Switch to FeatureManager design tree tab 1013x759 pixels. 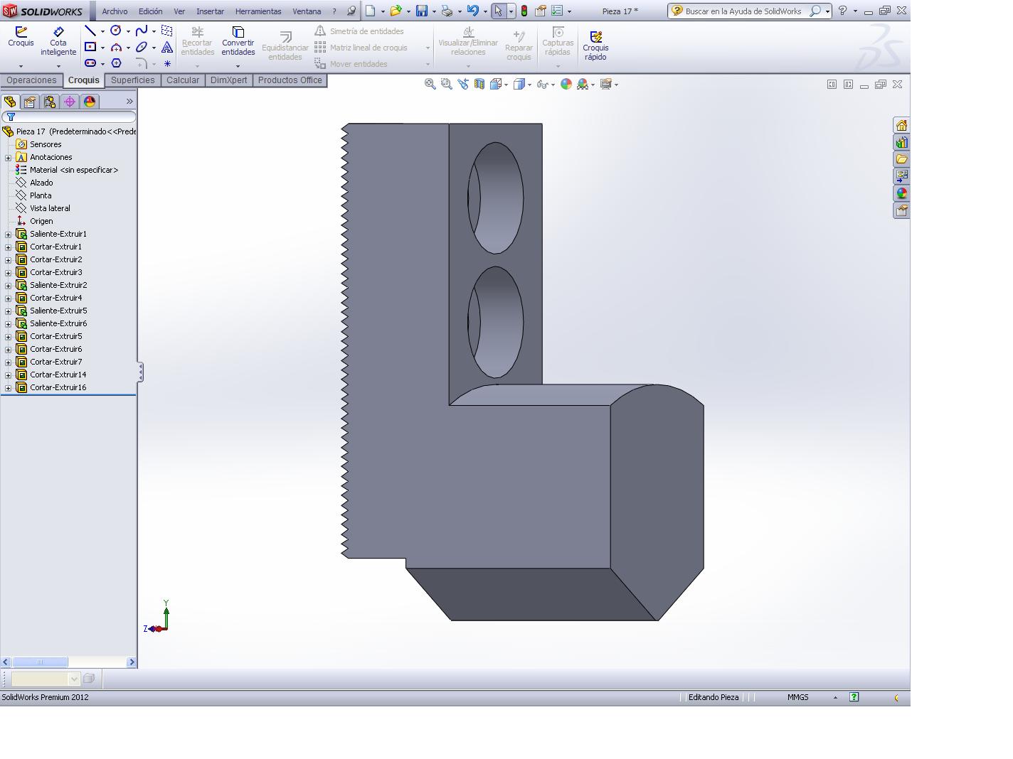pos(10,102)
